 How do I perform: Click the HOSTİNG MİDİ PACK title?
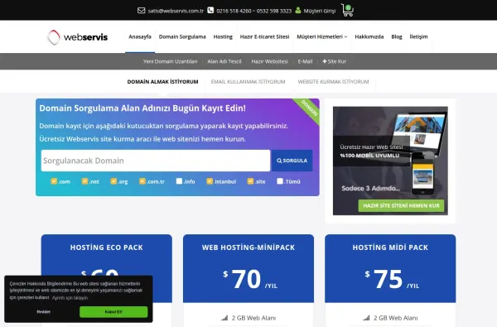pyautogui.click(x=390, y=248)
